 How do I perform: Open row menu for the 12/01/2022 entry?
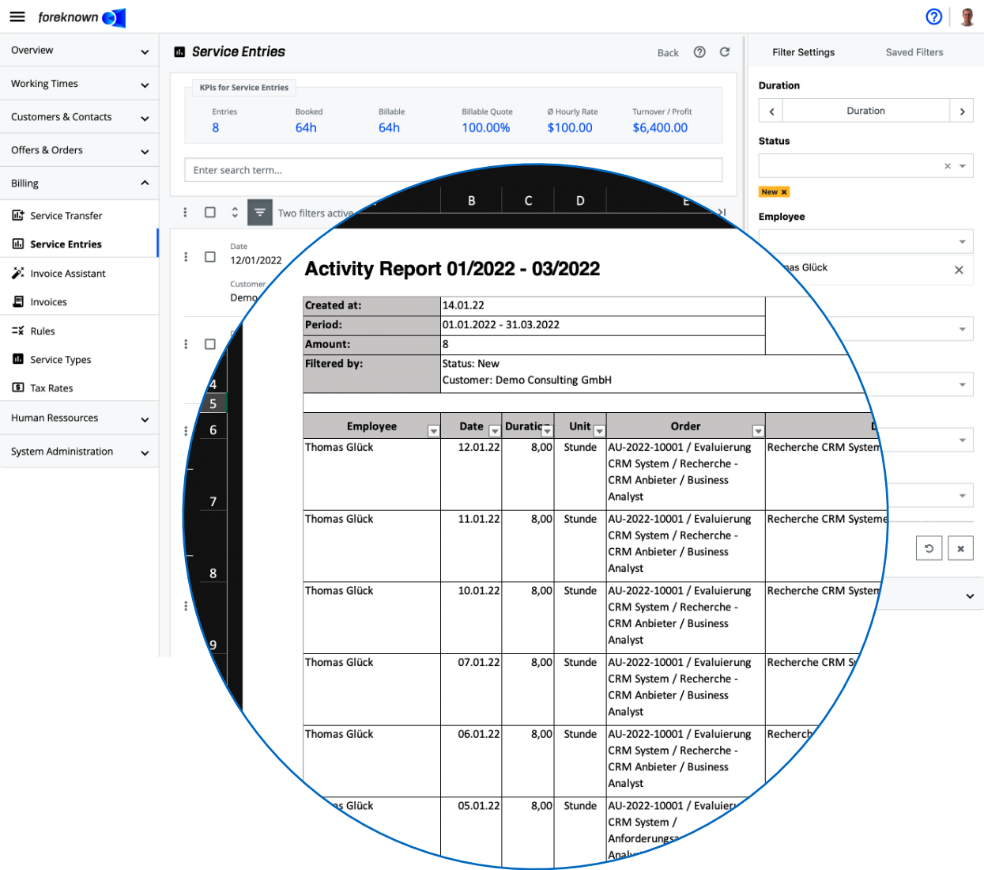186,257
